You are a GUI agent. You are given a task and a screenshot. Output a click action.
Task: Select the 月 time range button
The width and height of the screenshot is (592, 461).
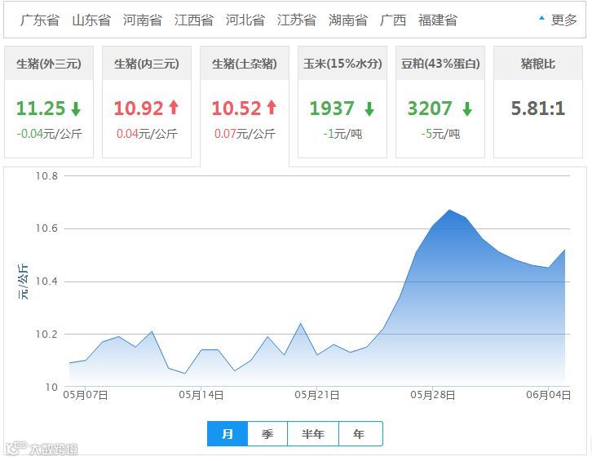click(x=228, y=434)
